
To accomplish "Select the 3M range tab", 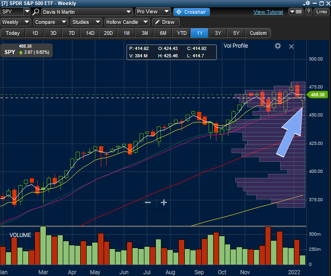I will tap(145, 33).
